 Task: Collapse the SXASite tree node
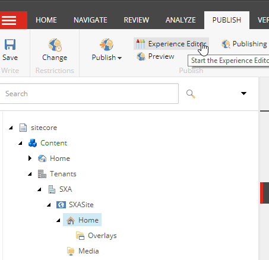click(x=49, y=205)
